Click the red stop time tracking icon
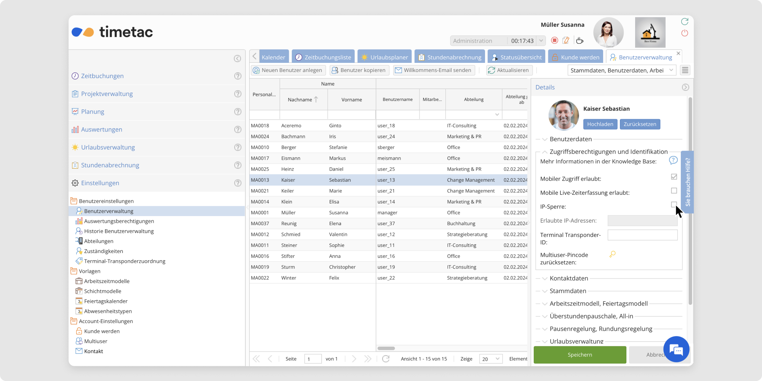 point(555,40)
